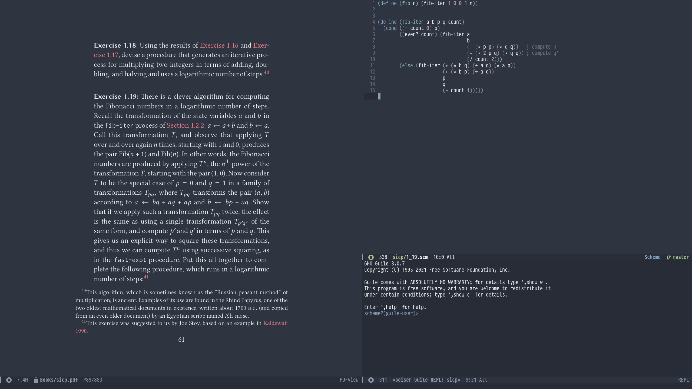This screenshot has height=389, width=692.
Task: Click the PDFView mode label
Action: coord(349,380)
